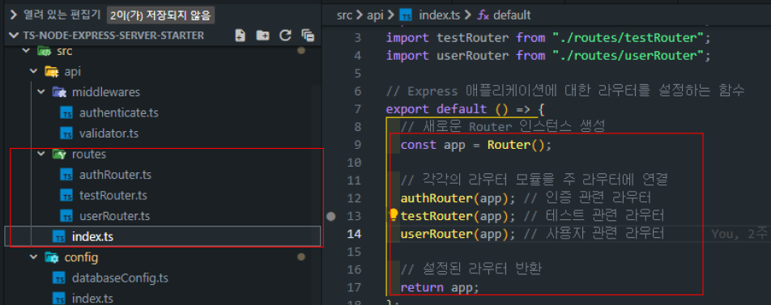Screen dimensions: 771x305
Task: Click src in the breadcrumb path
Action: tap(344, 15)
